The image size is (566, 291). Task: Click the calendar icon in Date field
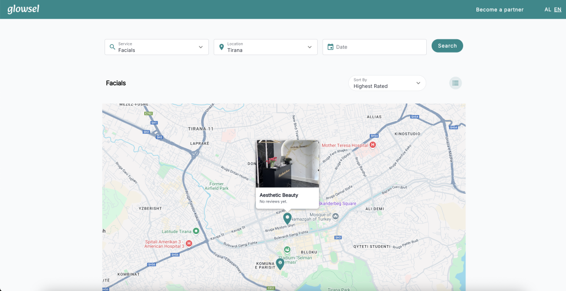(331, 46)
